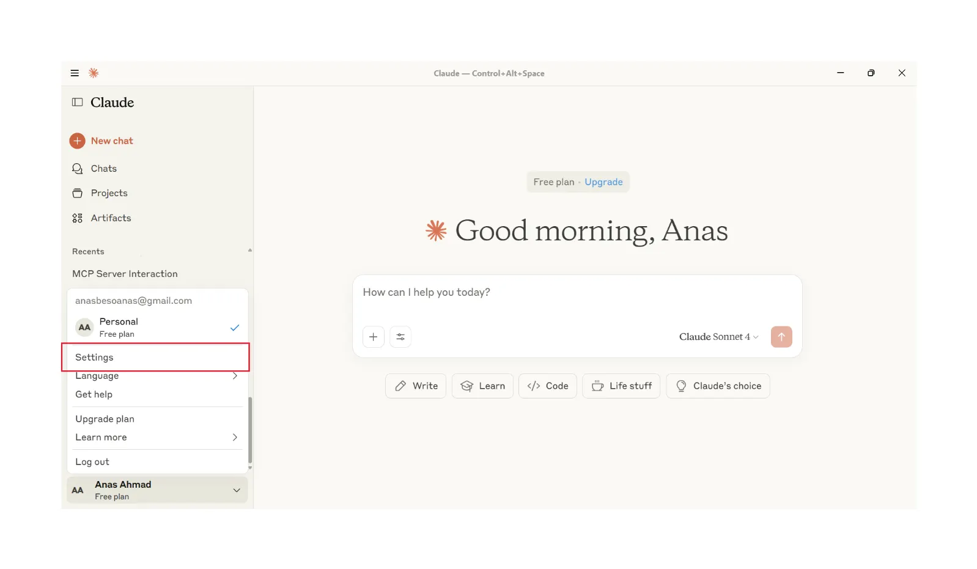This screenshot has height=569, width=977.
Task: Click the plus attachment button in prompt box
Action: 373,337
